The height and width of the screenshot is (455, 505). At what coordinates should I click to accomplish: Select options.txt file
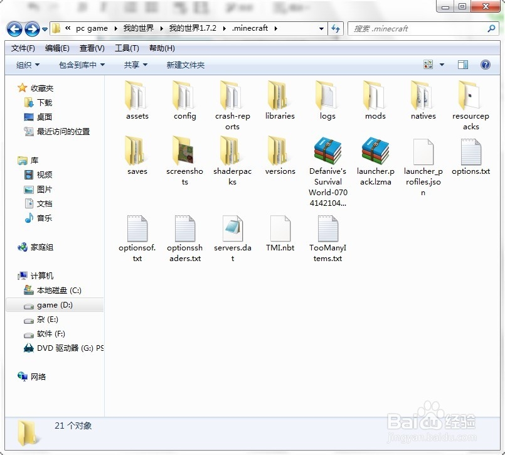point(471,157)
